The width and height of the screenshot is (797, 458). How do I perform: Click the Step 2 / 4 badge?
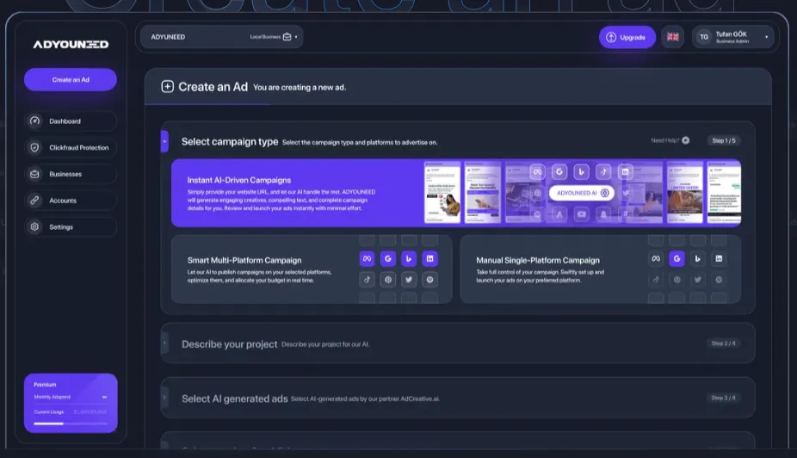pyautogui.click(x=723, y=343)
